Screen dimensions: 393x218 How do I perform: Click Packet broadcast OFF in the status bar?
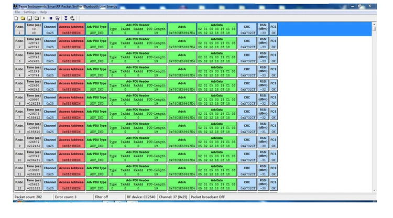point(208,197)
